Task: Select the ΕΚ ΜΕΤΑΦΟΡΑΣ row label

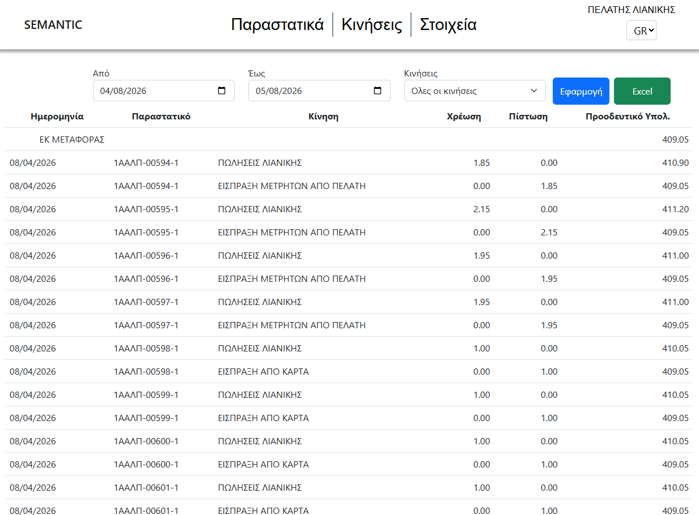Action: (x=72, y=139)
